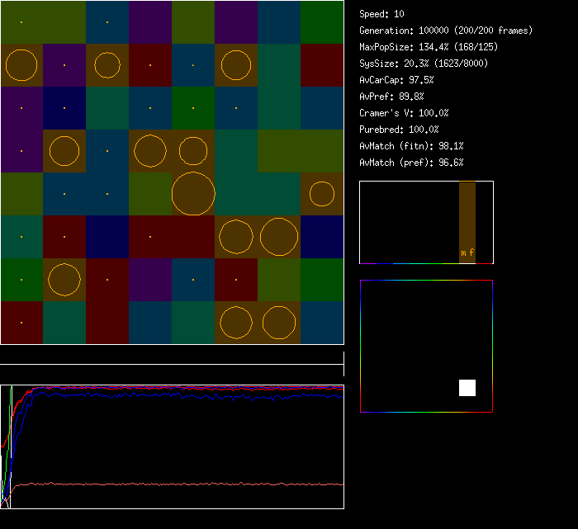The image size is (578, 529).
Task: Pick the top-right dark green grid cell
Action: tap(322, 22)
